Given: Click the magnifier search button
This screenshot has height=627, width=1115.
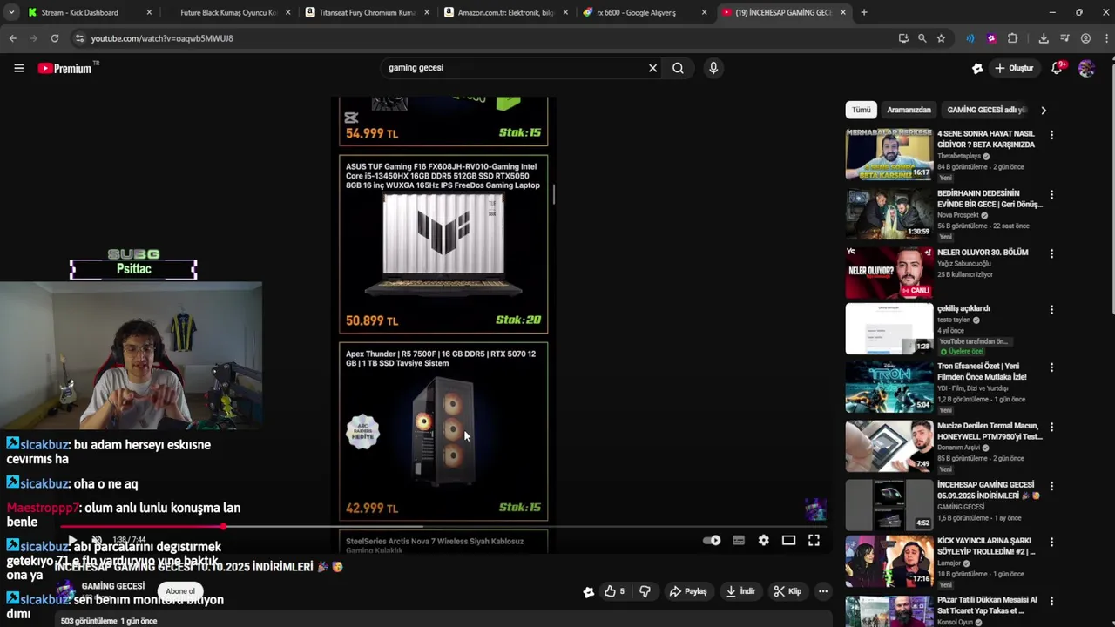Looking at the screenshot, I should [x=678, y=68].
